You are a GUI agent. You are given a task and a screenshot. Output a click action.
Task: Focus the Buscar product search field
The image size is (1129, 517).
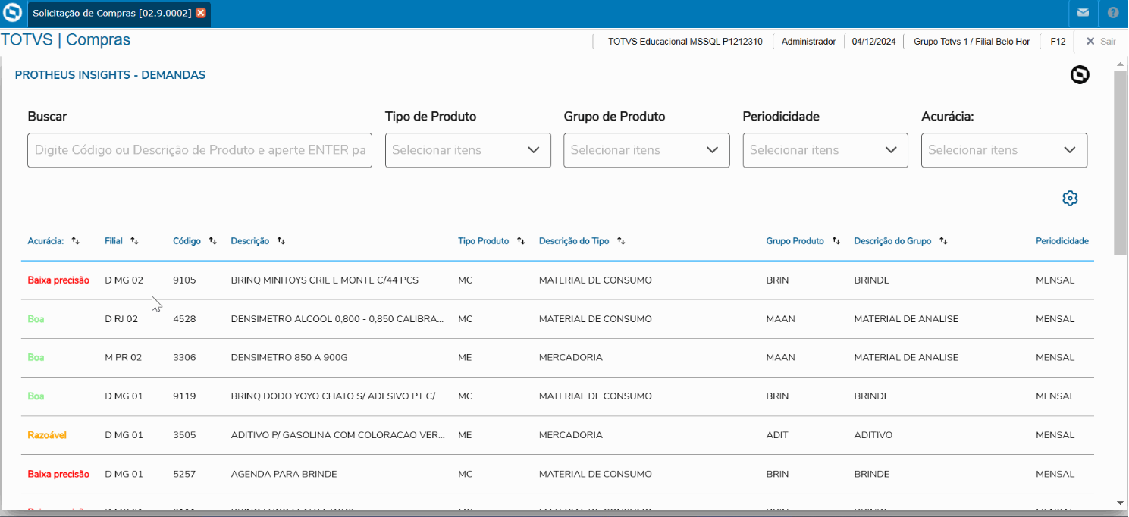(x=199, y=150)
